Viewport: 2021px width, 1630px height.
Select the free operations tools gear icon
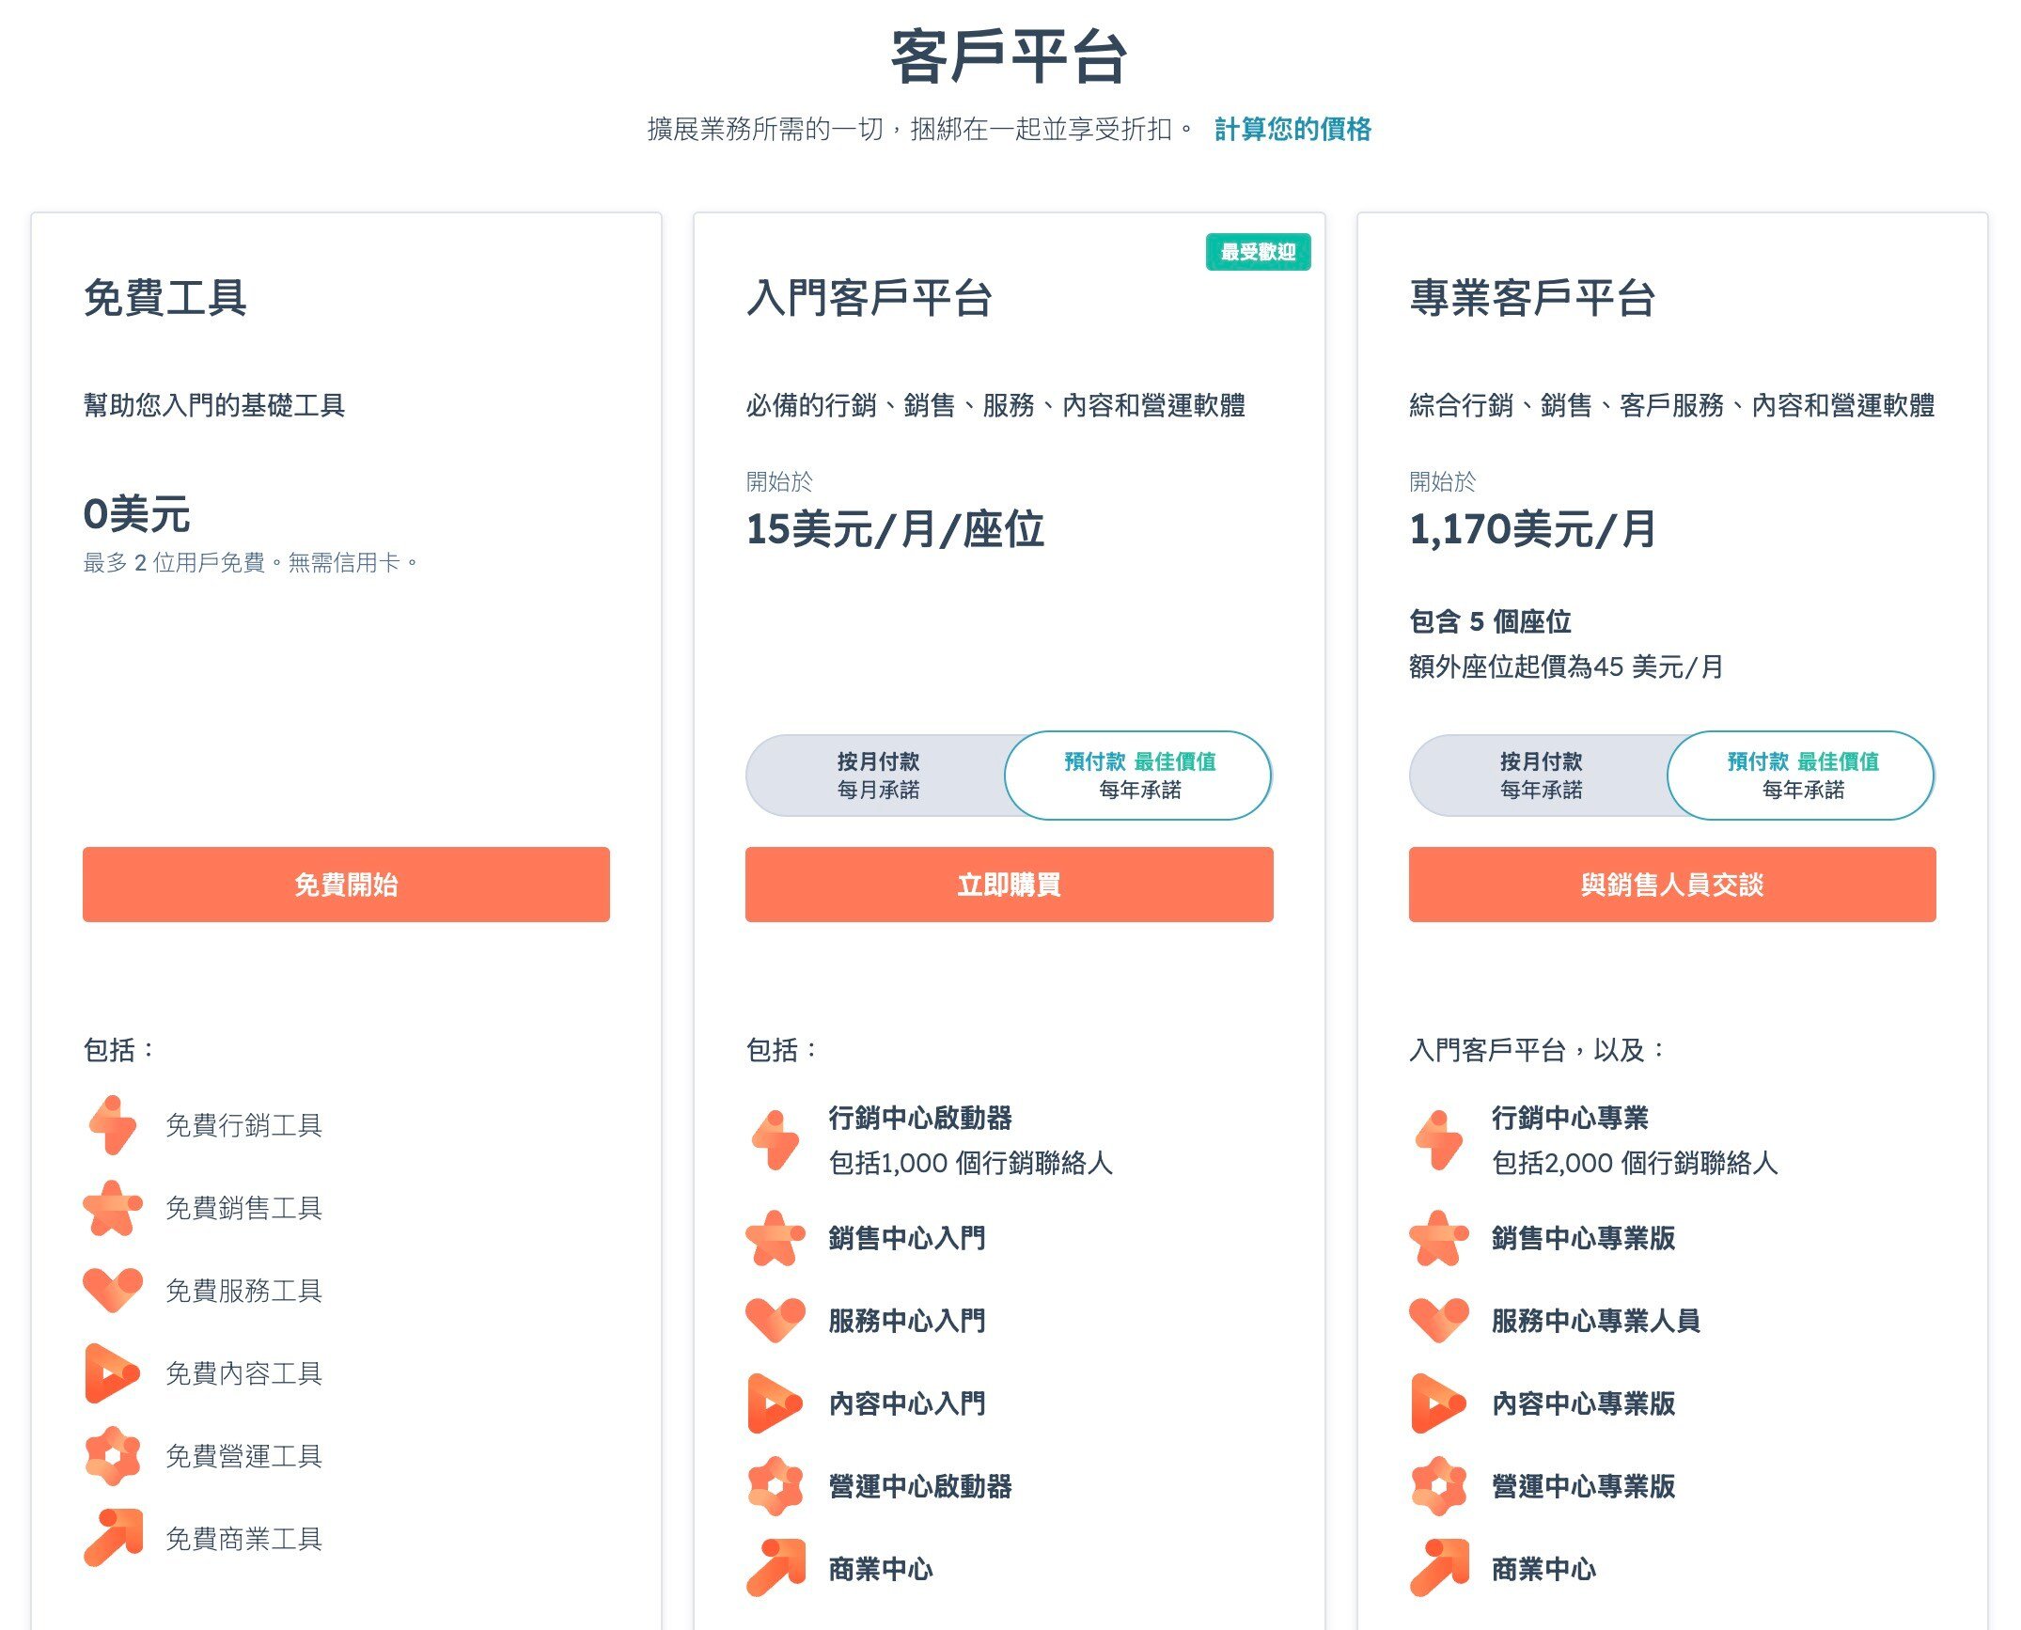point(114,1456)
